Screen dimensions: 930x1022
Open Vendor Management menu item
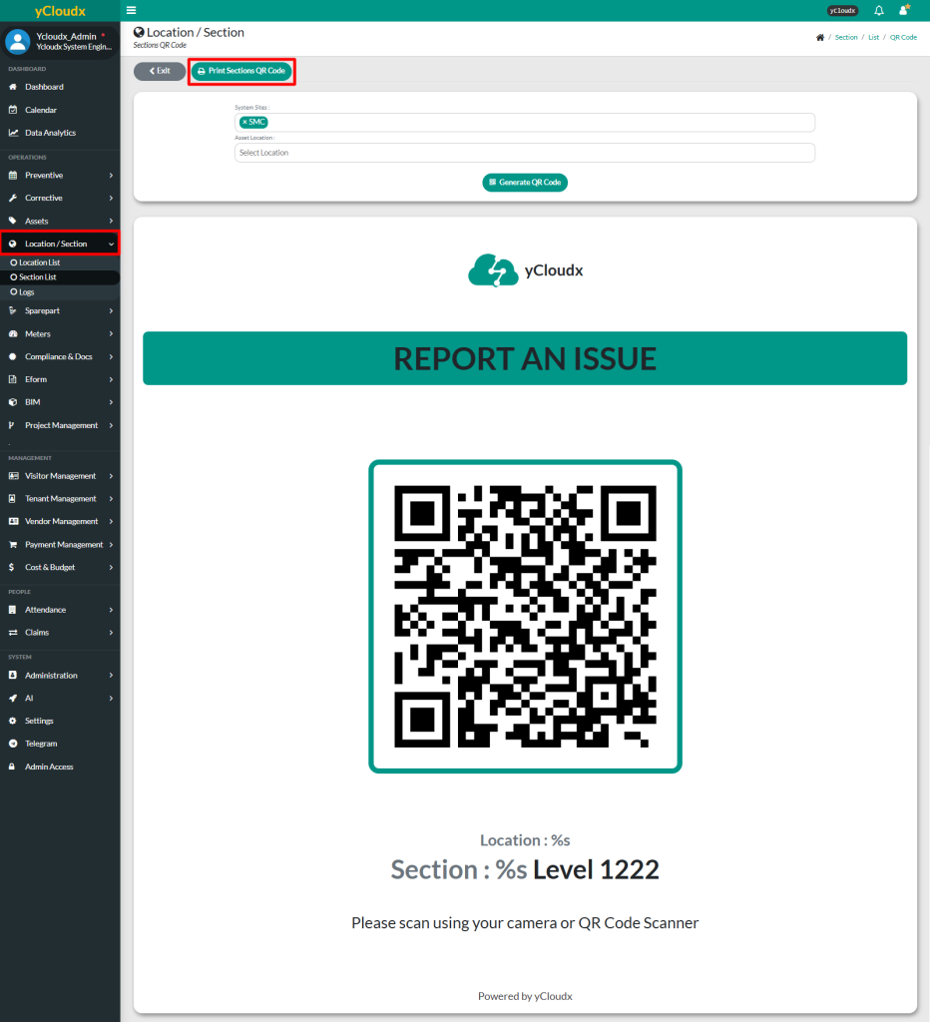pyautogui.click(x=60, y=521)
